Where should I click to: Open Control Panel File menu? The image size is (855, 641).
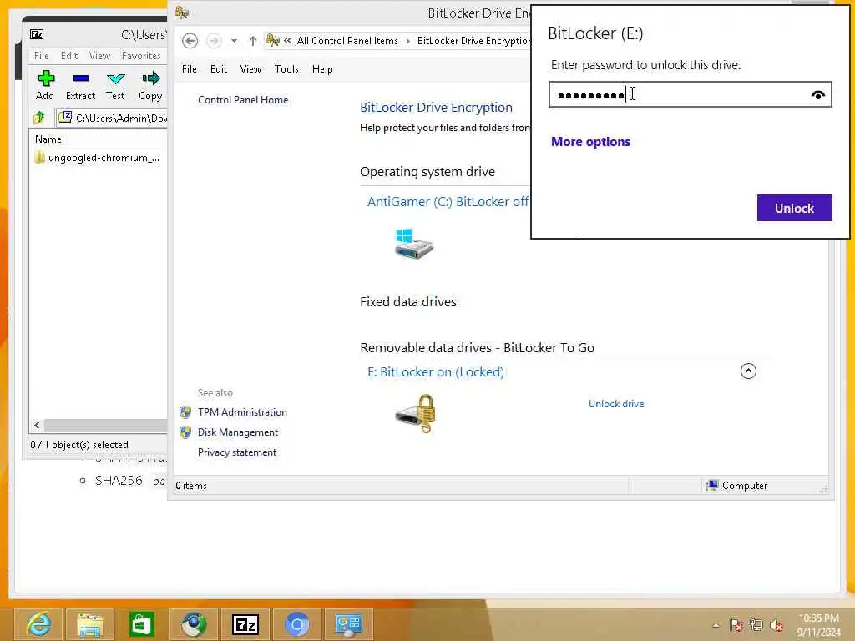pos(190,69)
